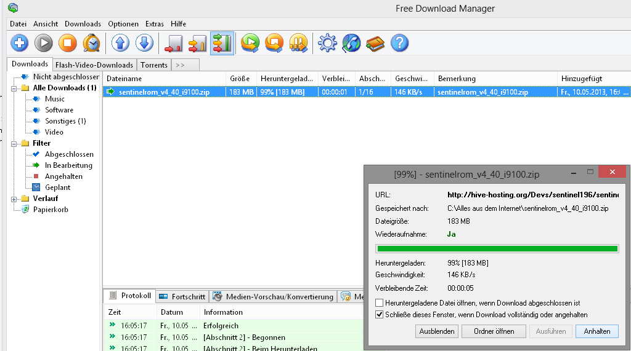Viewport: 631px width, 351px height.
Task: Select the Video category
Action: [54, 132]
